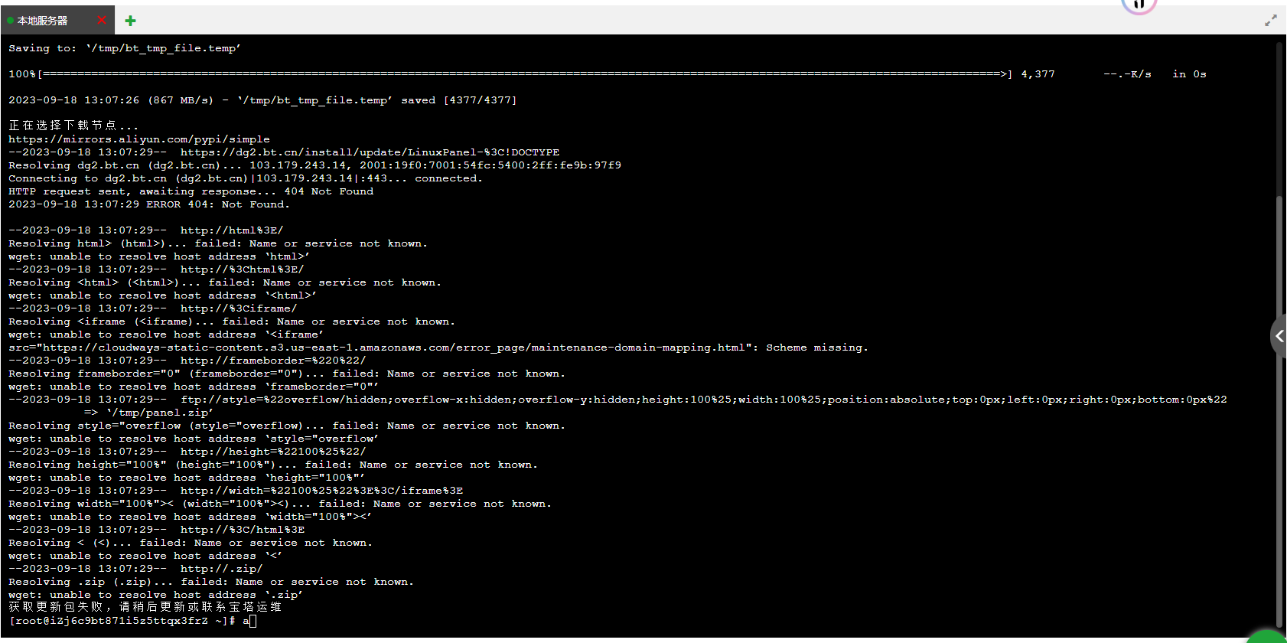The width and height of the screenshot is (1287, 643).
Task: Click the https://mirrors.aliyun.com/pypi/simple line
Action: (x=139, y=139)
